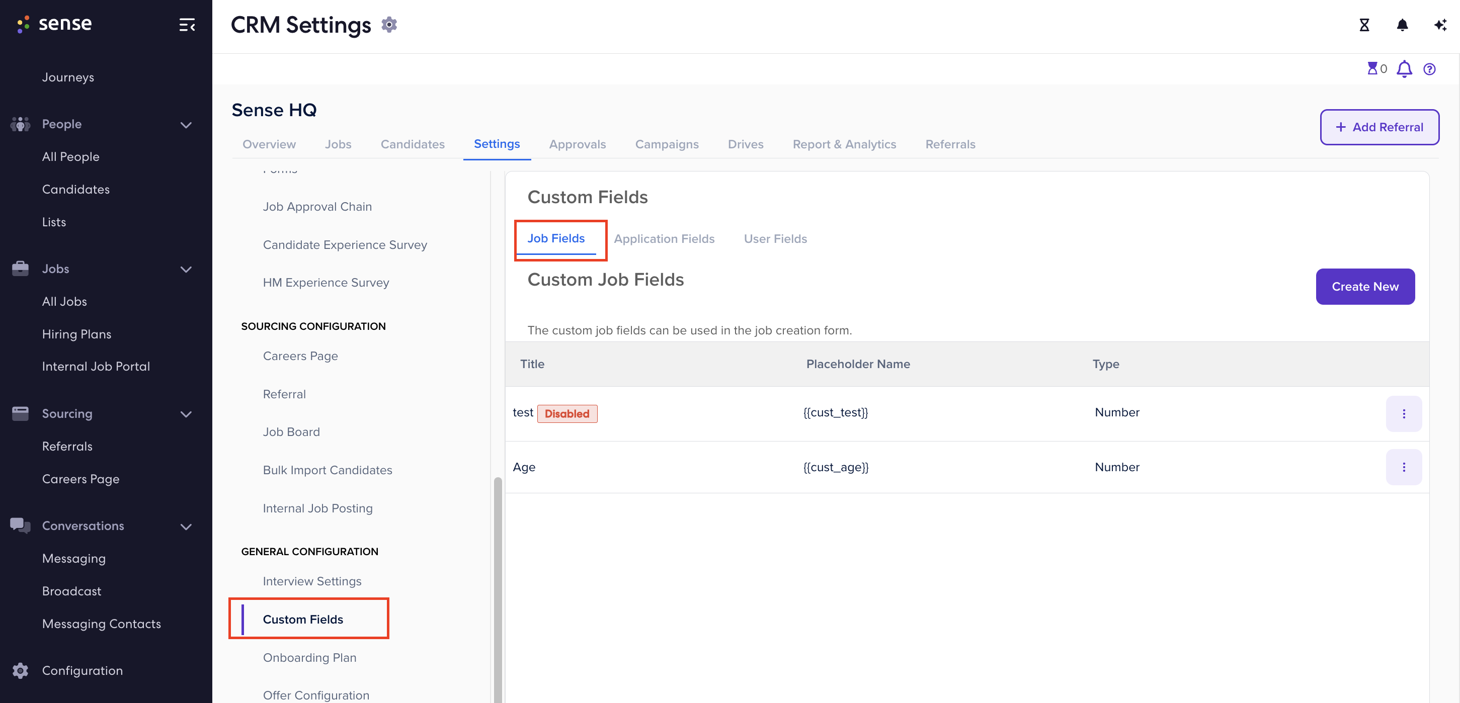The height and width of the screenshot is (703, 1460).
Task: Switch to Application Fields tab
Action: [664, 239]
